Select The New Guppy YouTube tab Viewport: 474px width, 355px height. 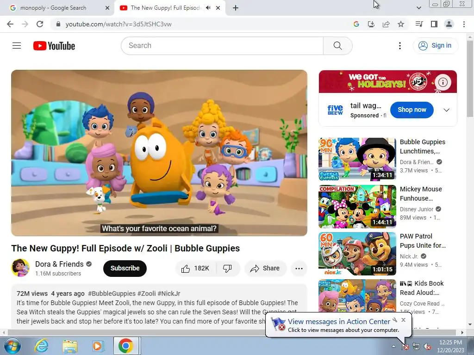tap(165, 8)
